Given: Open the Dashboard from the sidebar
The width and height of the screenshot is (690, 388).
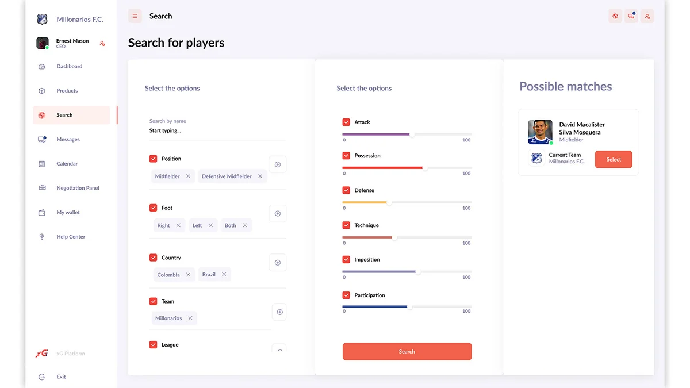Looking at the screenshot, I should [69, 66].
